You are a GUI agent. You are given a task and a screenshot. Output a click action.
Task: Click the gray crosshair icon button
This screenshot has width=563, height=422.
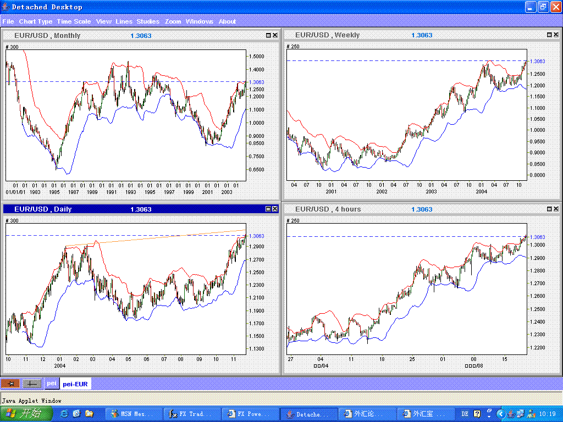click(x=32, y=384)
